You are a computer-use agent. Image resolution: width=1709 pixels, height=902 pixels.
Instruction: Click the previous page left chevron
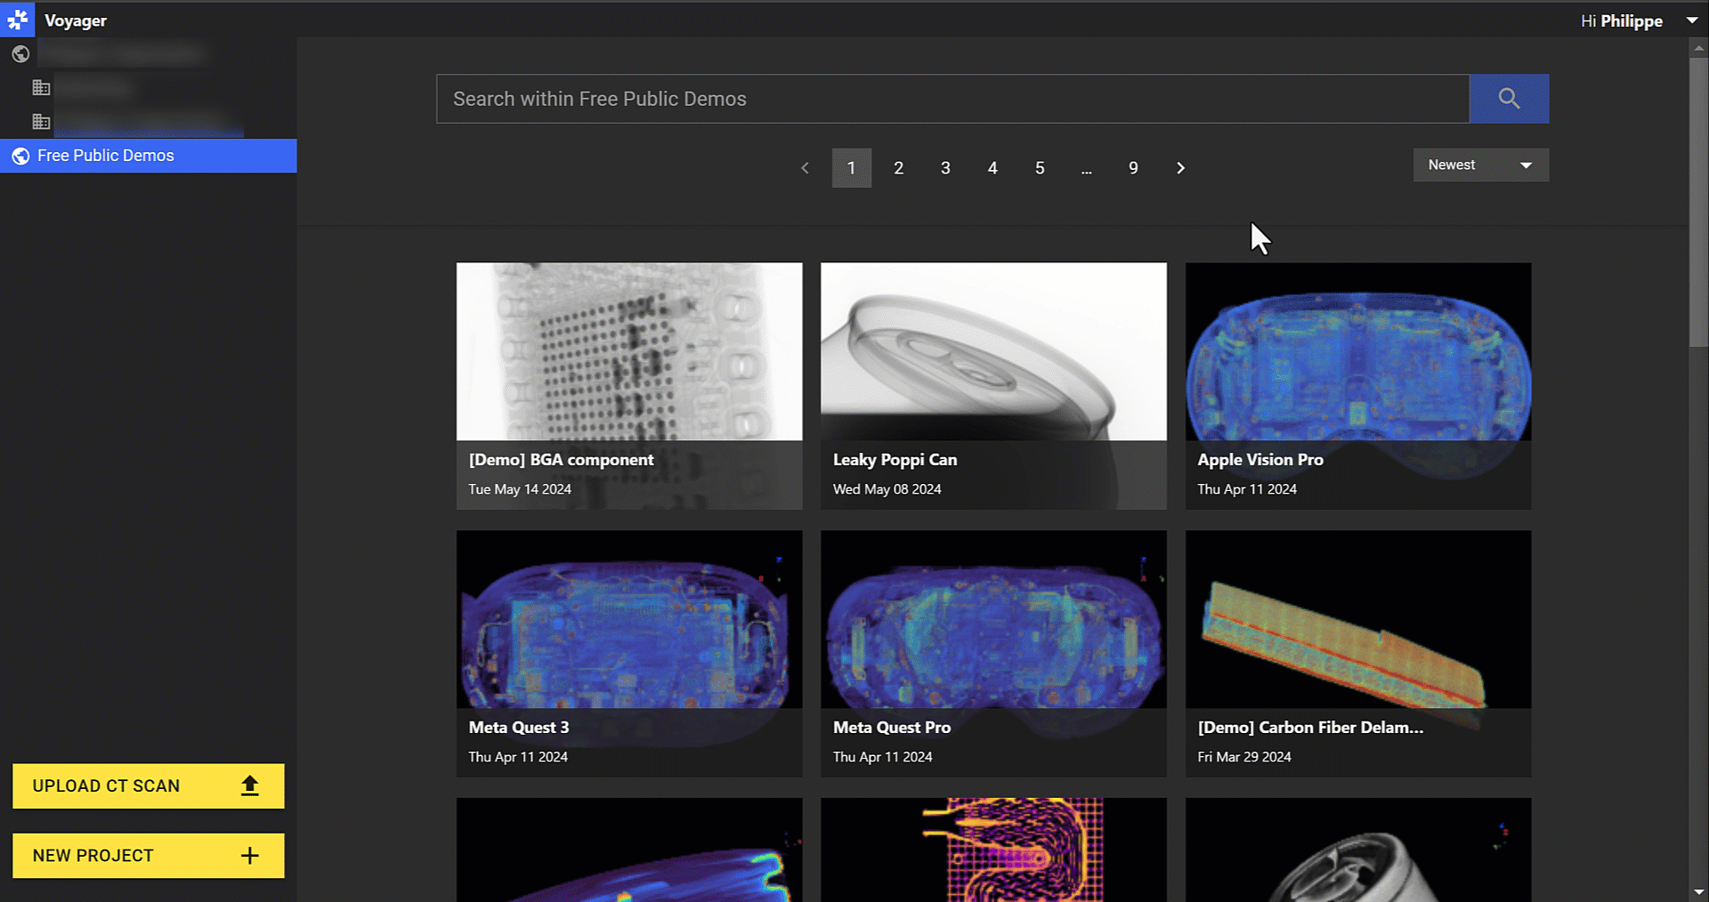coord(805,168)
